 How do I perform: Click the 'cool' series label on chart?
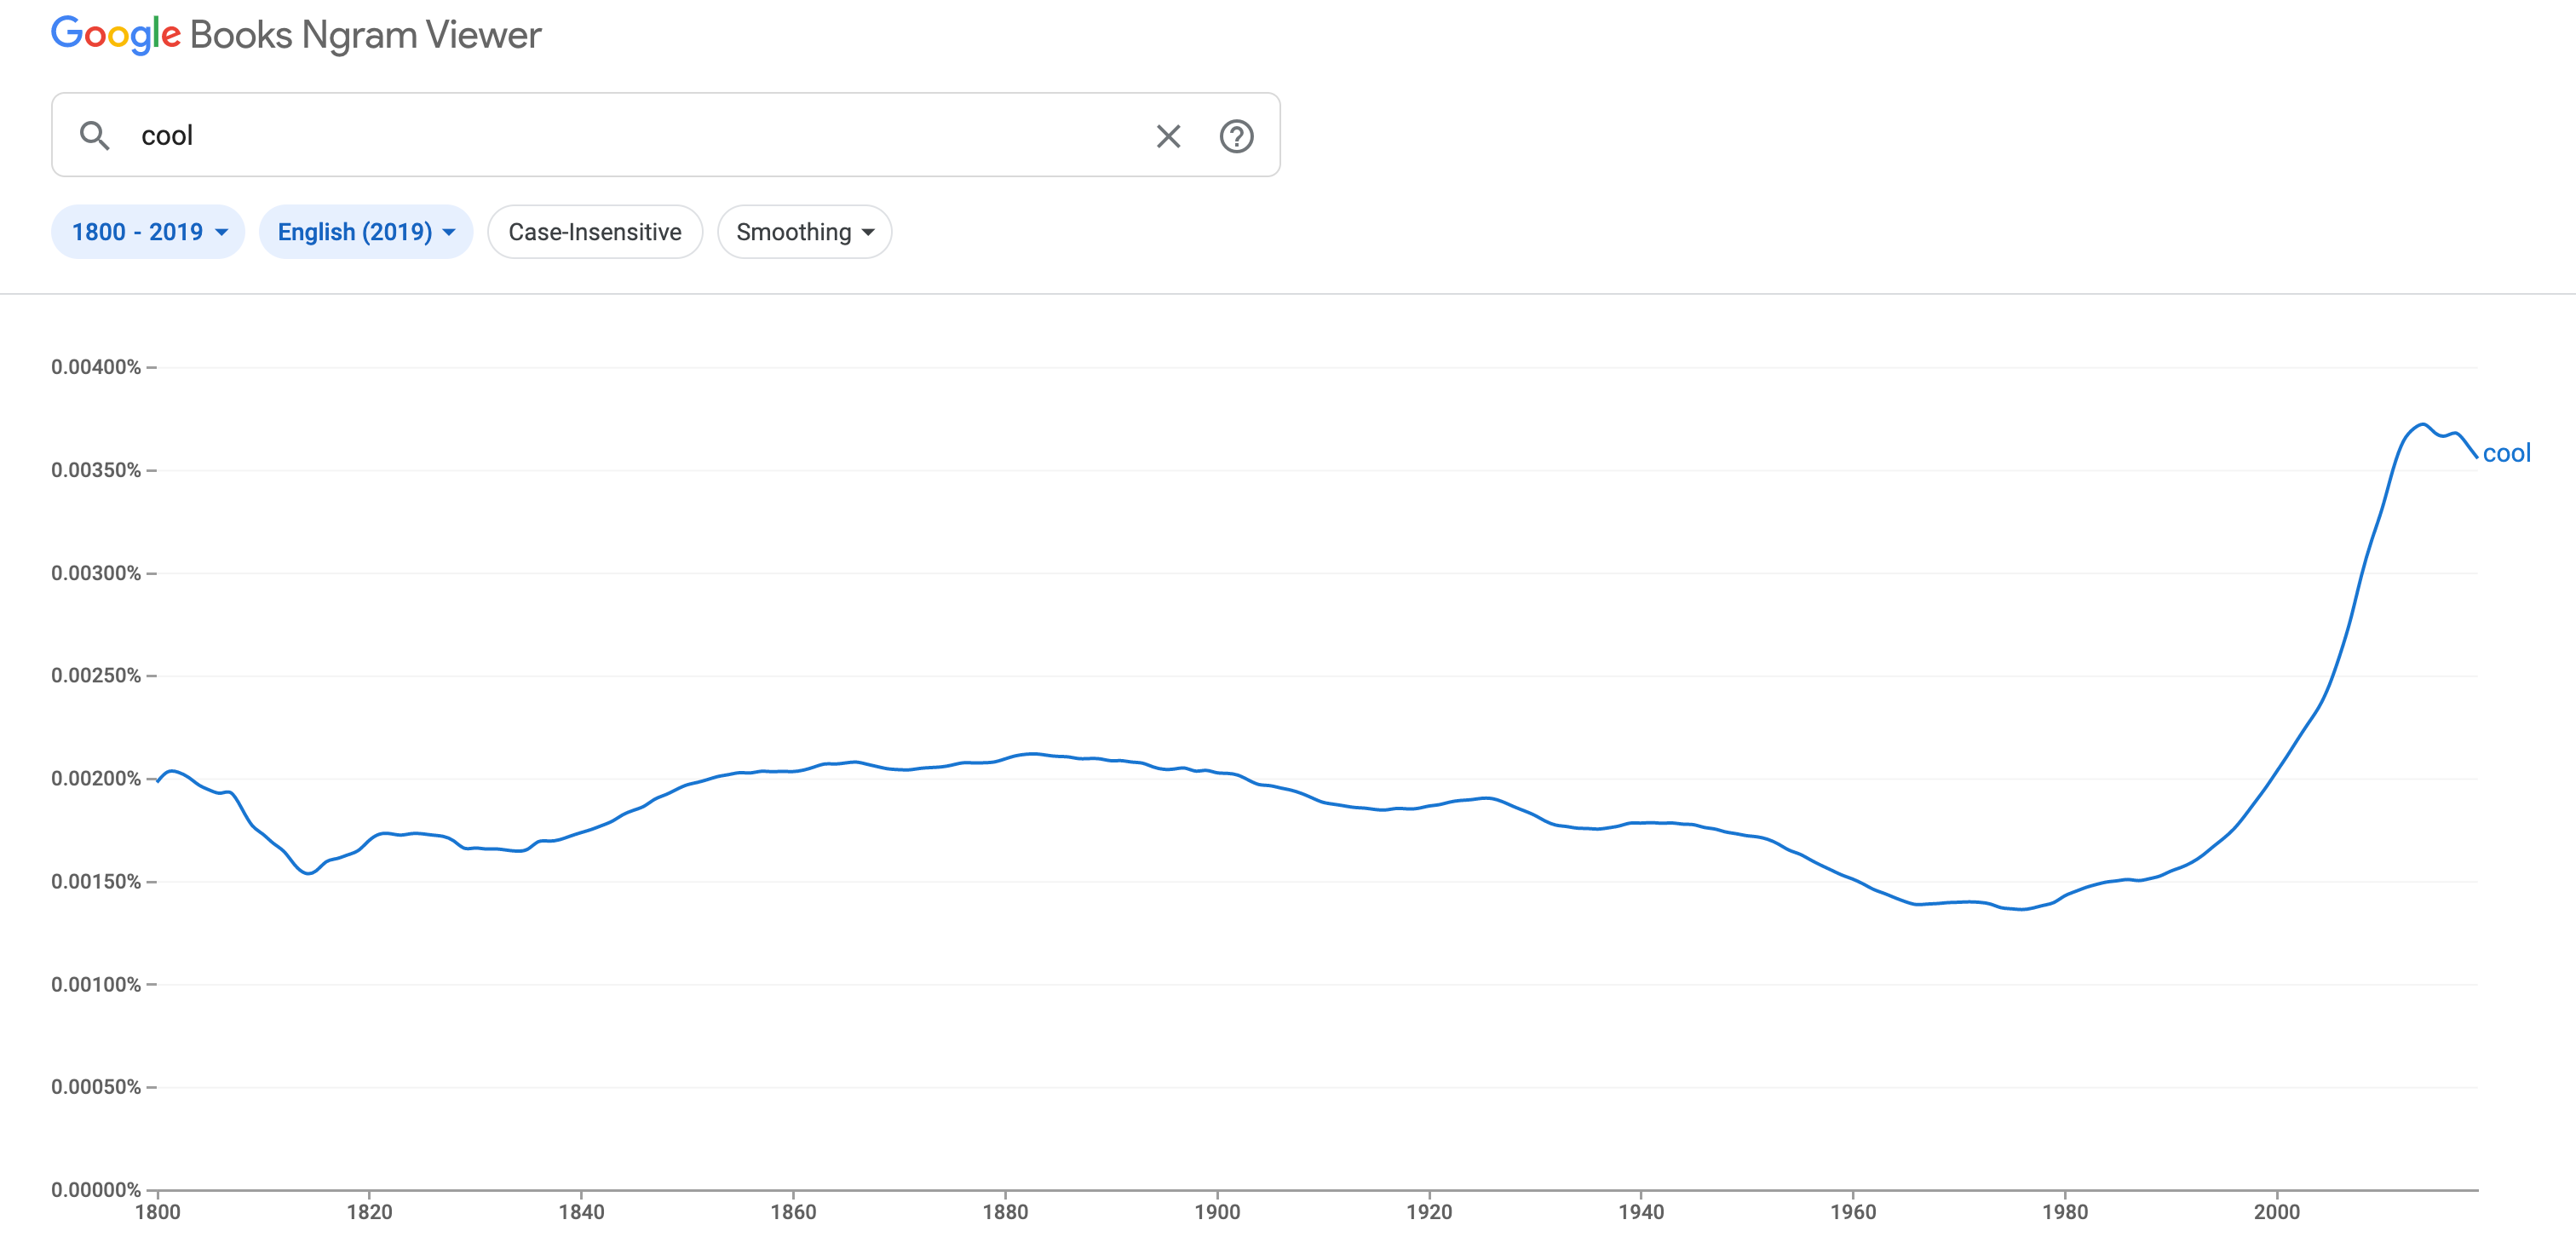tap(2506, 453)
